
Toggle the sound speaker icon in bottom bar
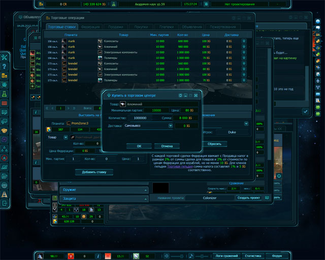(x=167, y=256)
